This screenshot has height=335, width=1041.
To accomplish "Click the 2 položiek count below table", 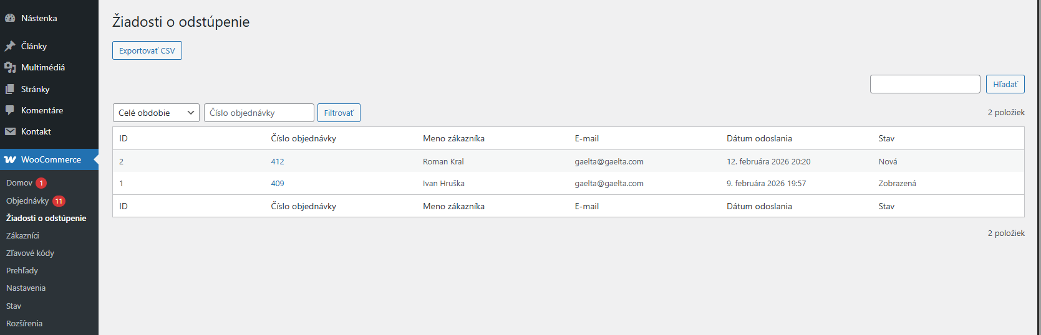I will click(1006, 234).
